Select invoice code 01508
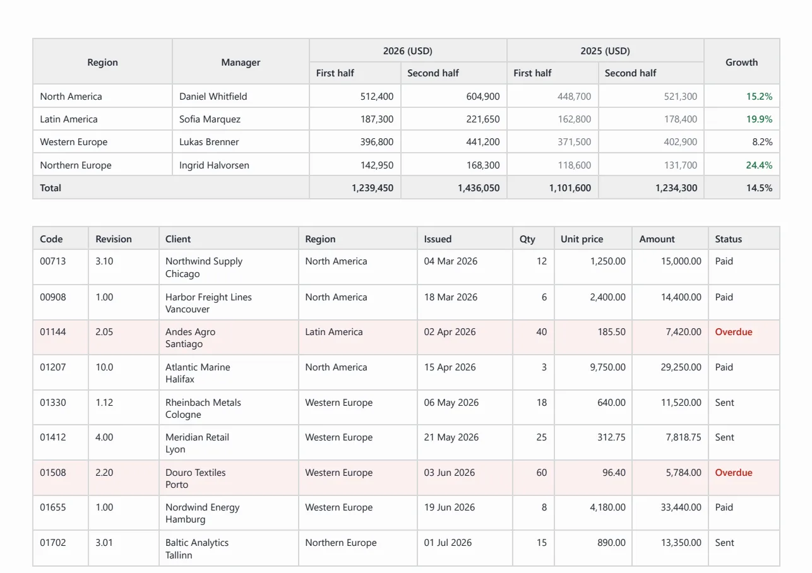The width and height of the screenshot is (812, 573). pyautogui.click(x=52, y=473)
